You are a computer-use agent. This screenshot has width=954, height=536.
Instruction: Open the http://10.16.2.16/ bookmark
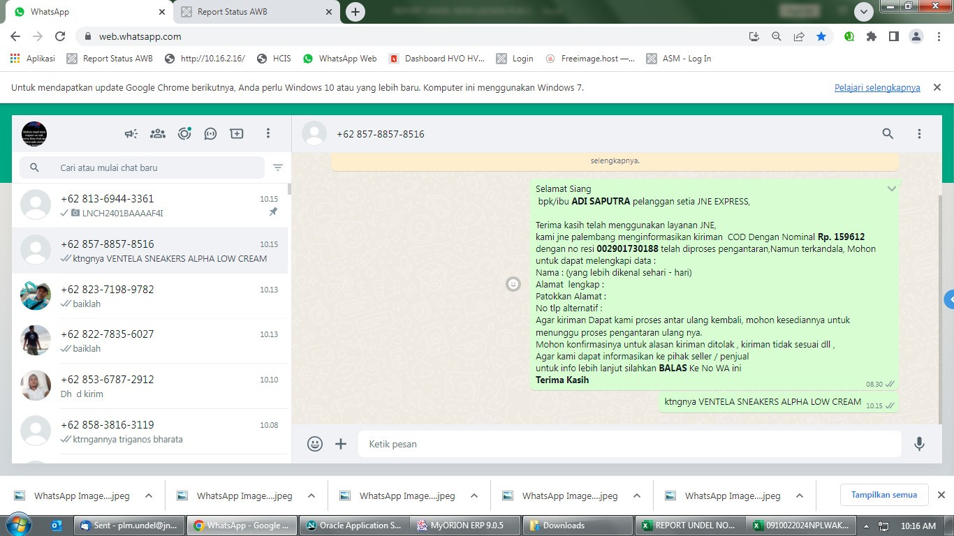(x=205, y=59)
